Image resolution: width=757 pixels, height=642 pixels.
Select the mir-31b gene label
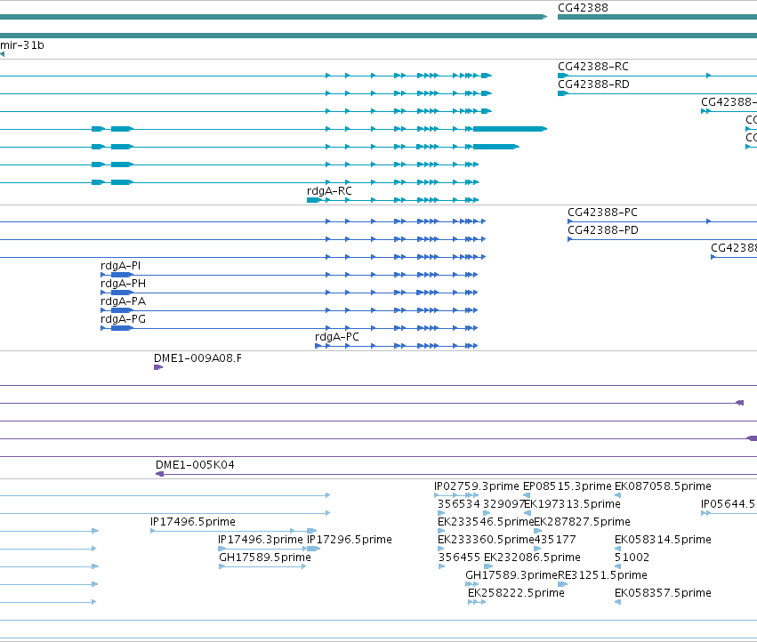22,45
